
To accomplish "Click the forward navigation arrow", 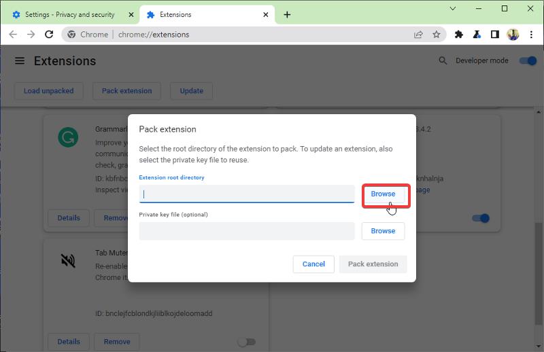I will [x=31, y=35].
